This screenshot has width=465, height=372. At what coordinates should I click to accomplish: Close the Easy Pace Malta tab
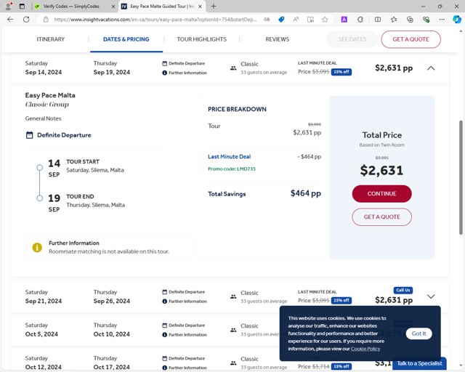coord(201,7)
